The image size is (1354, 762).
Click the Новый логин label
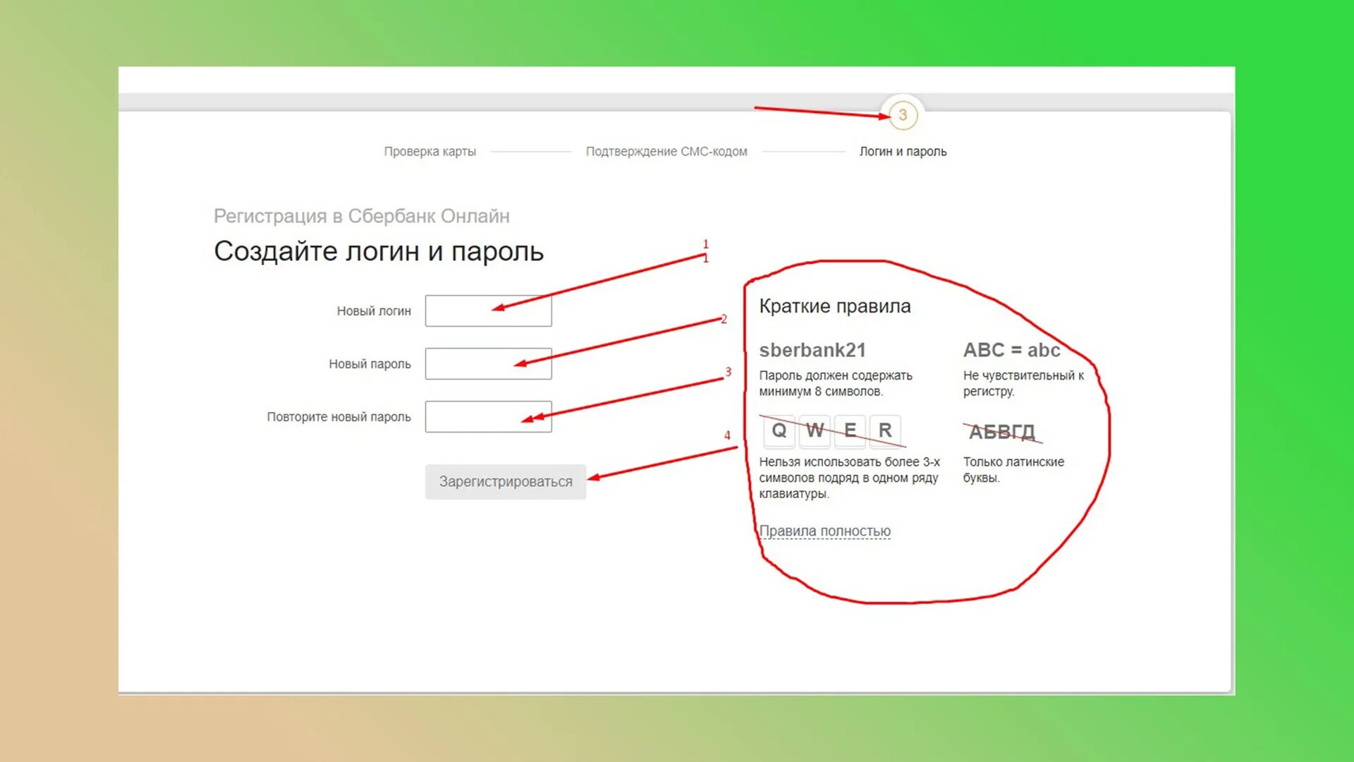click(x=374, y=310)
